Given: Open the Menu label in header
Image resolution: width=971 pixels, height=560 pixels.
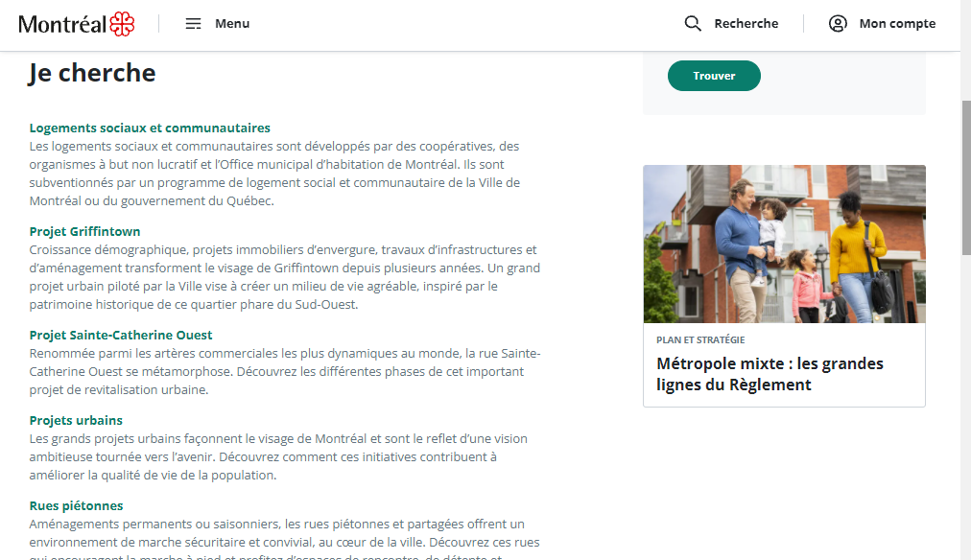Looking at the screenshot, I should 232,24.
